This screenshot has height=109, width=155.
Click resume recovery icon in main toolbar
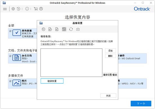19,9
